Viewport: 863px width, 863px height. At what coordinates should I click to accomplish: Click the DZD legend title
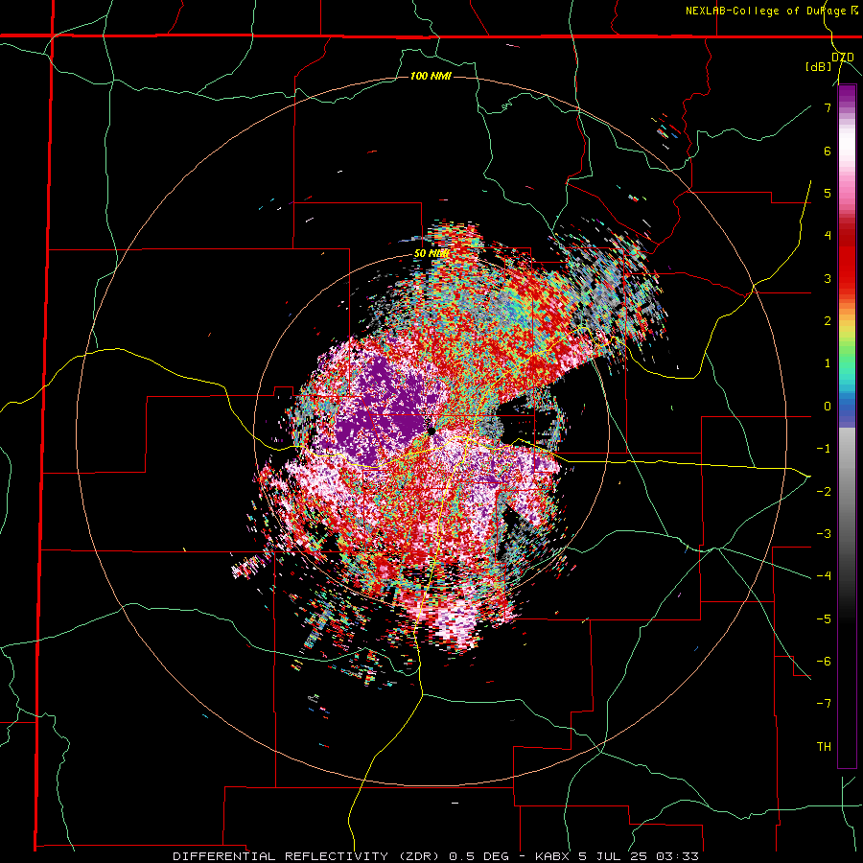(842, 58)
